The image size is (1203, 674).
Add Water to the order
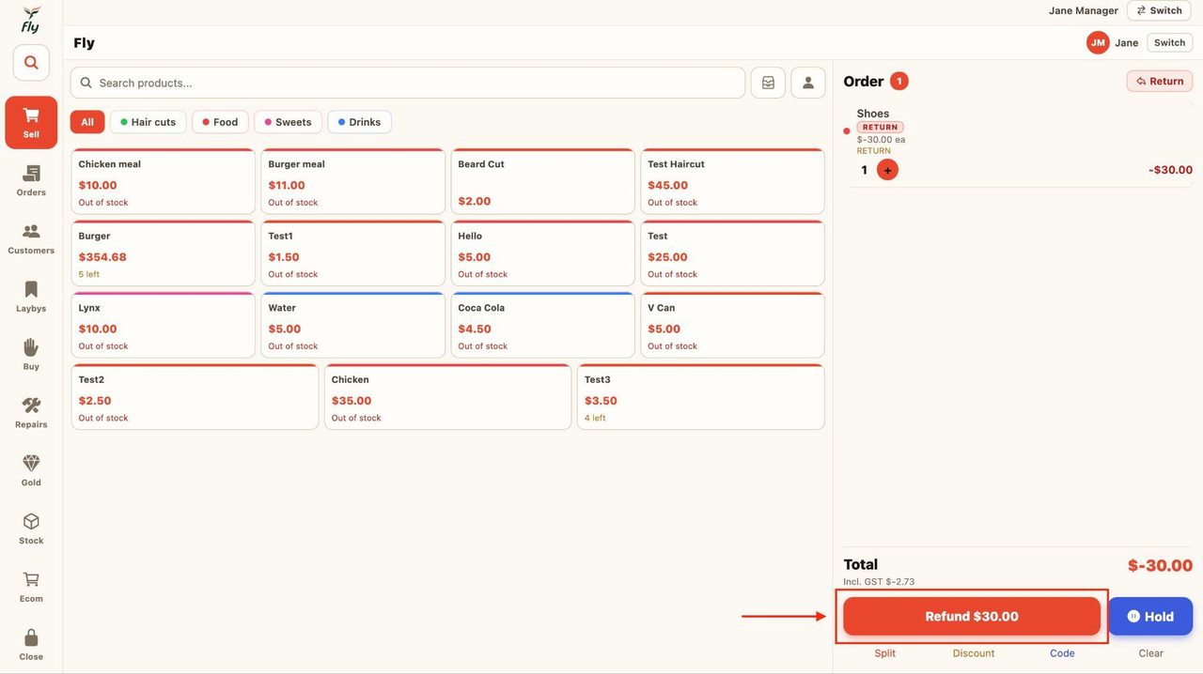point(353,325)
